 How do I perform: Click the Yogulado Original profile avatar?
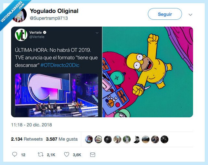(19, 15)
